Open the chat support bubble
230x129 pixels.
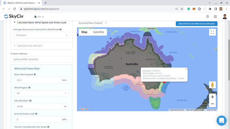tap(221, 120)
